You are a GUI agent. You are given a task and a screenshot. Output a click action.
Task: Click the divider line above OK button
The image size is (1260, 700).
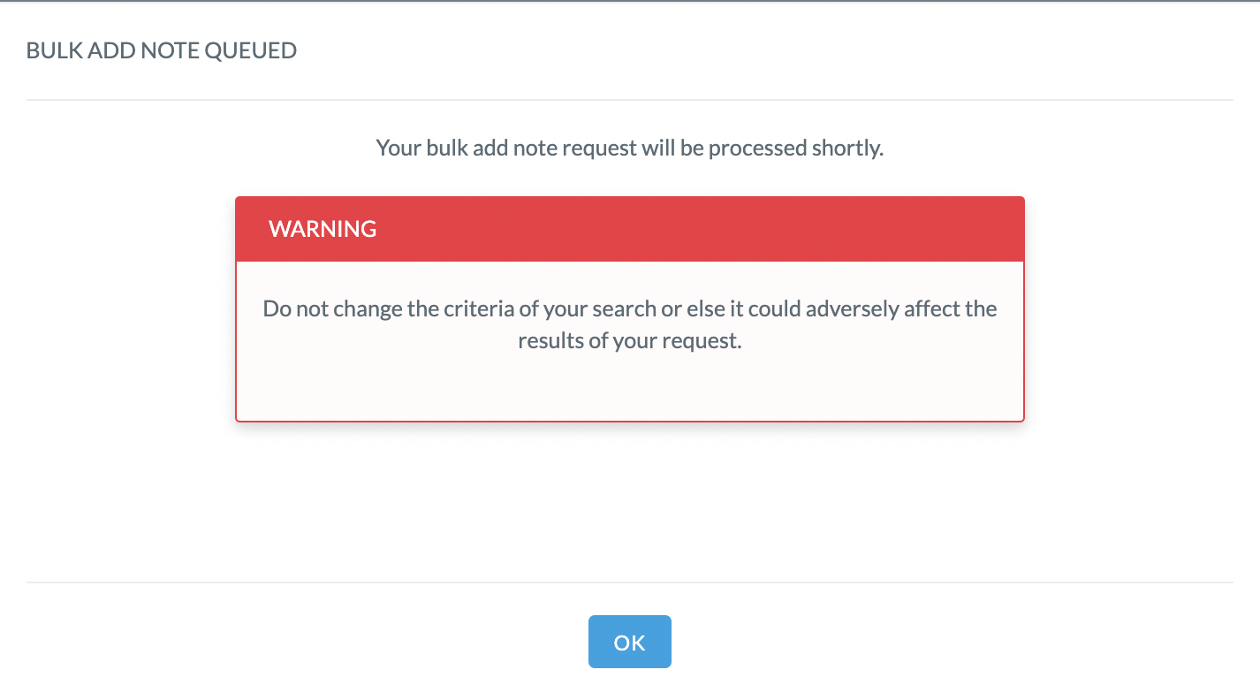point(630,582)
